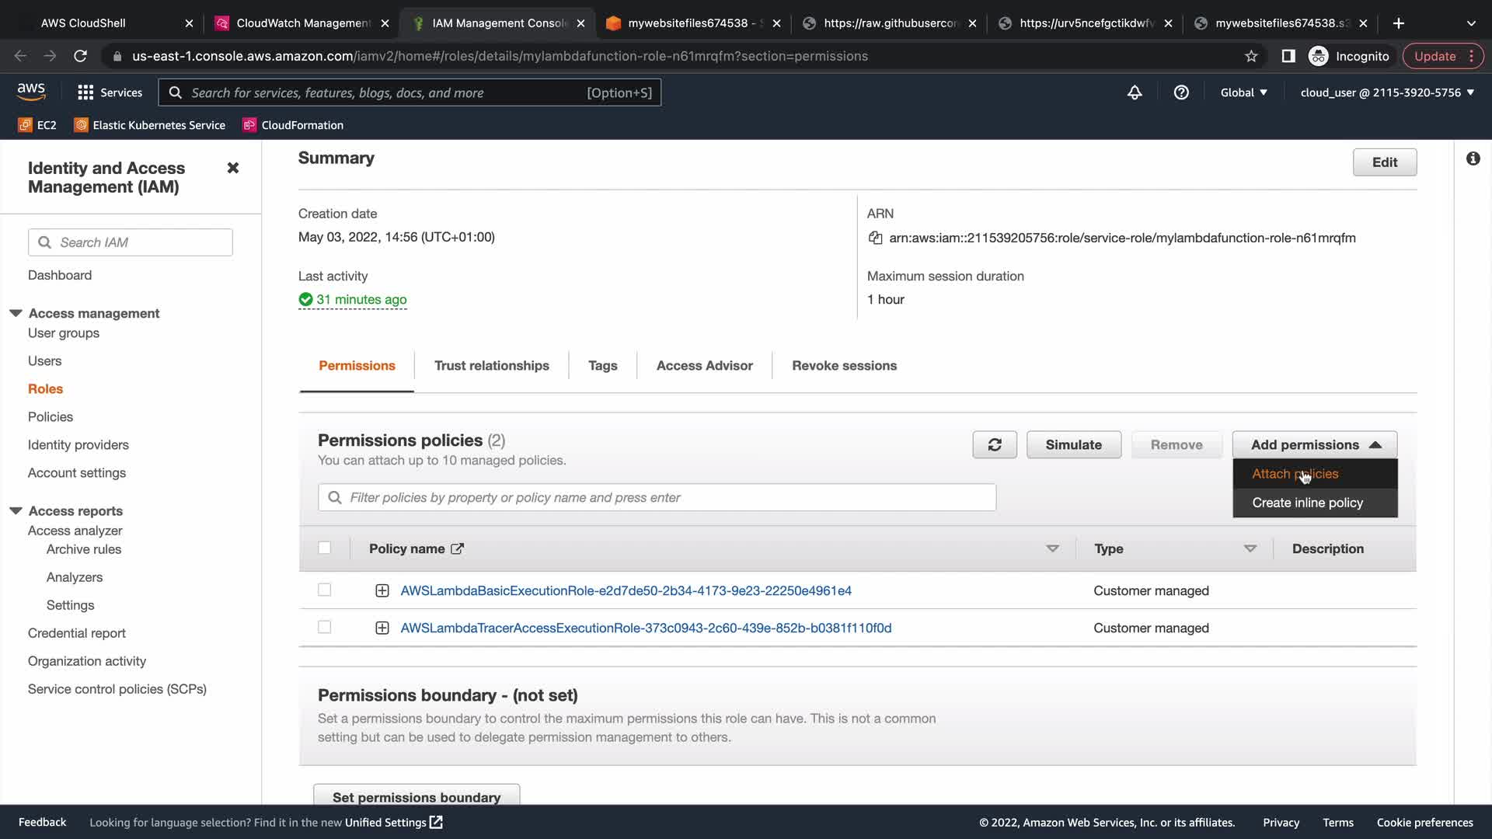Screen dimensions: 1492x839
Task: Open AWSLambdaTracerAccessExecutionRole policy link
Action: point(645,628)
